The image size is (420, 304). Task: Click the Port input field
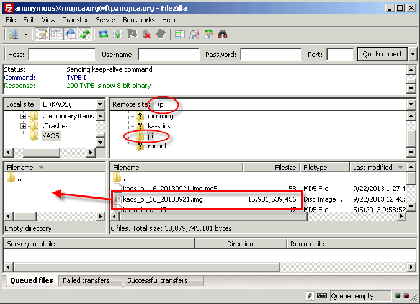pyautogui.click(x=340, y=55)
